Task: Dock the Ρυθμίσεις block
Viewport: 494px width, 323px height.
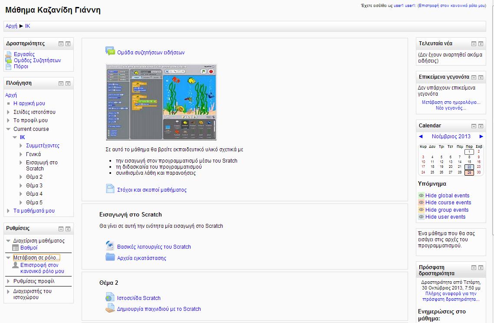Action: tap(68, 229)
